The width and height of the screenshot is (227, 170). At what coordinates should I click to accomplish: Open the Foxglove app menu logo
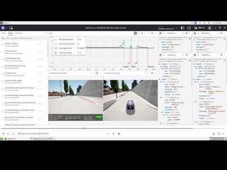pyautogui.click(x=3, y=28)
